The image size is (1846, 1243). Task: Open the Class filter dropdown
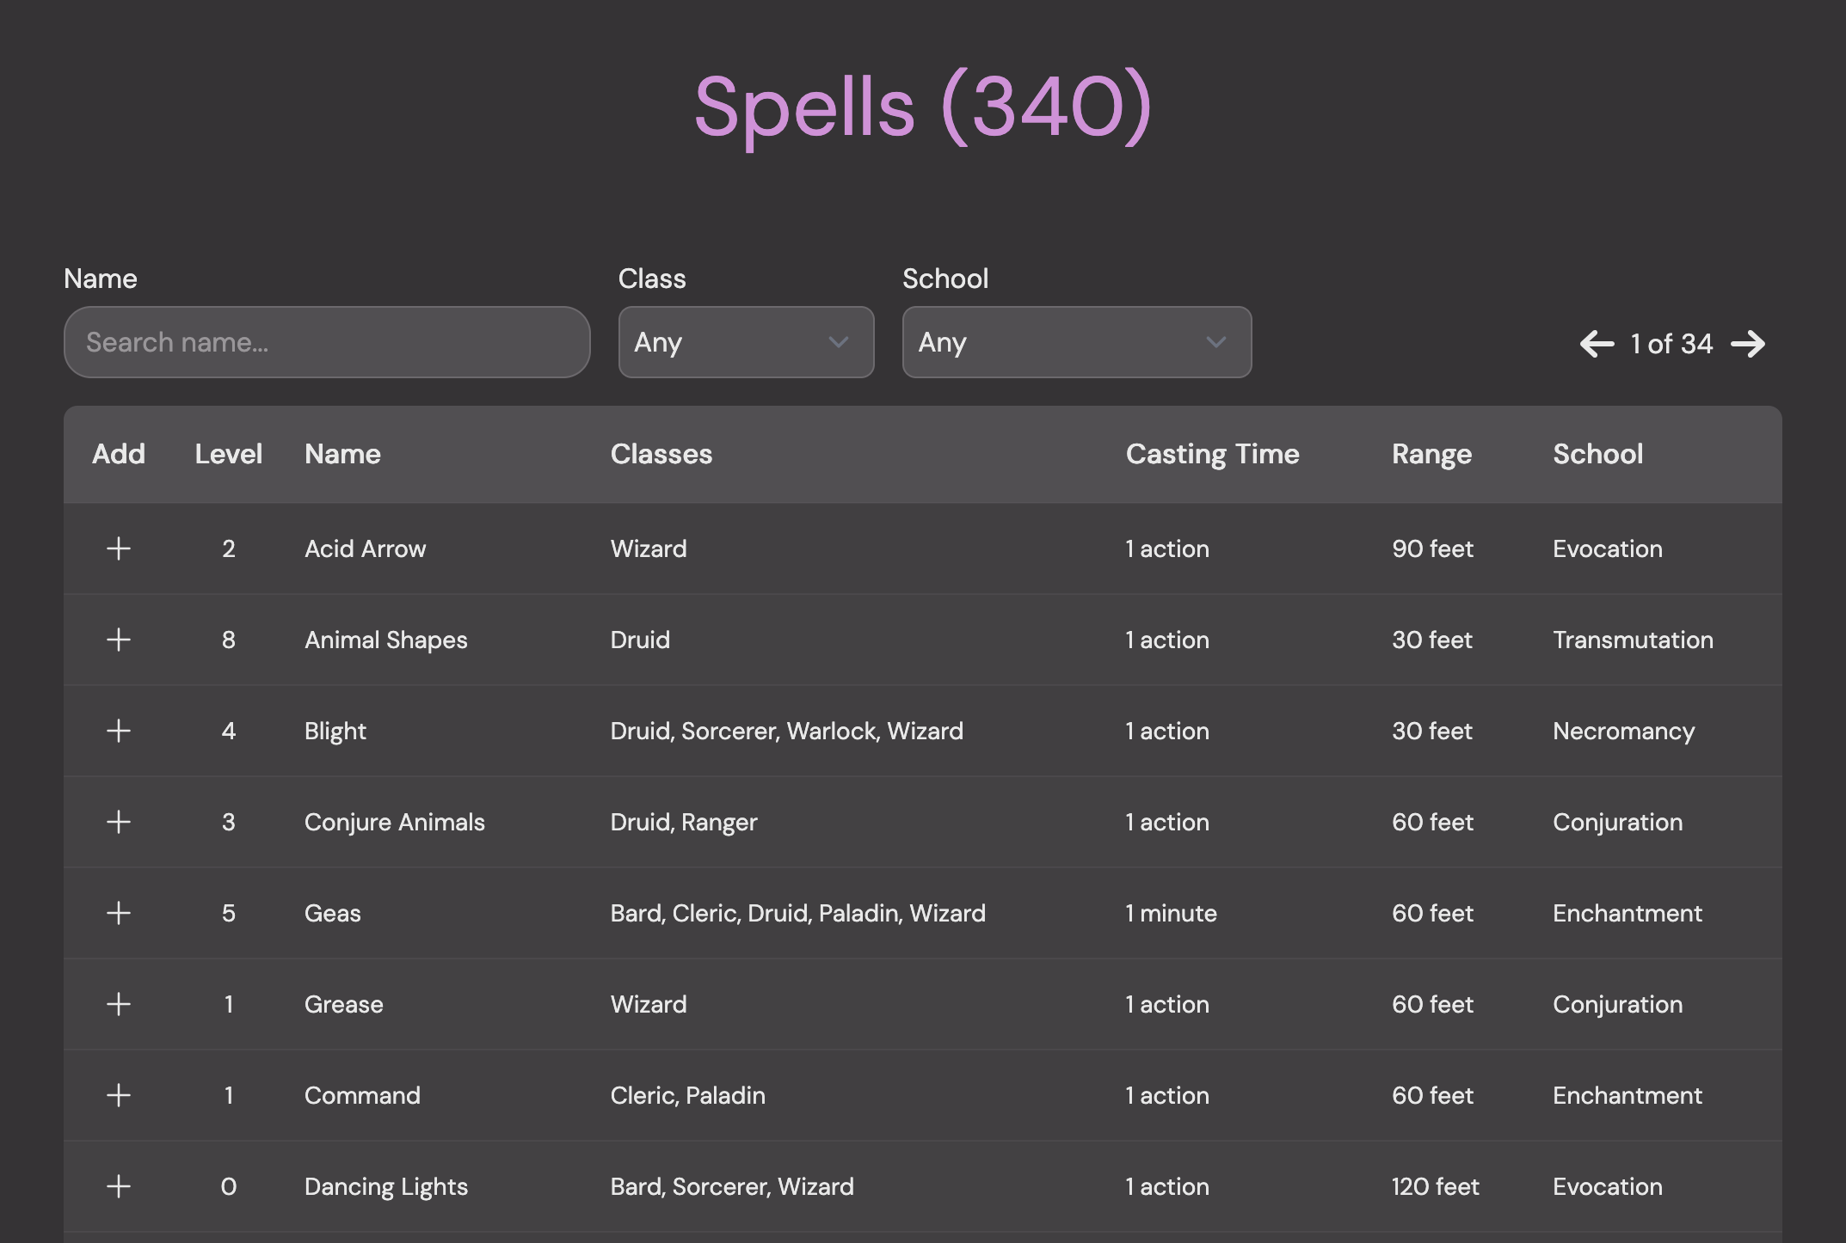(745, 342)
